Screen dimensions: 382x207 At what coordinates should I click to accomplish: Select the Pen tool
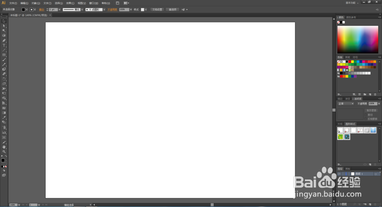4,40
